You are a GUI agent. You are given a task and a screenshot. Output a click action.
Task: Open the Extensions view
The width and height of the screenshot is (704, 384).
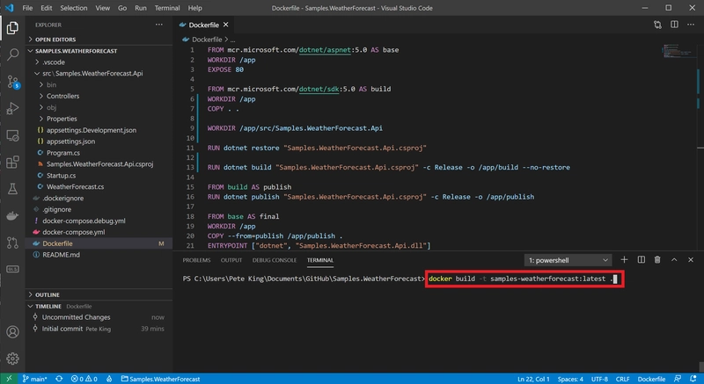pyautogui.click(x=12, y=163)
